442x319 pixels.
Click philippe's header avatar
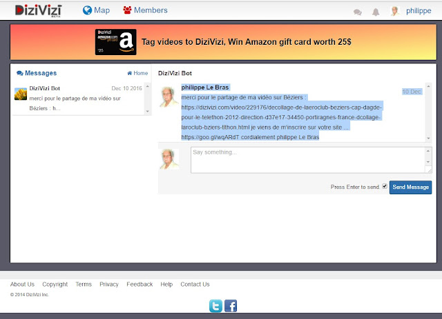395,11
